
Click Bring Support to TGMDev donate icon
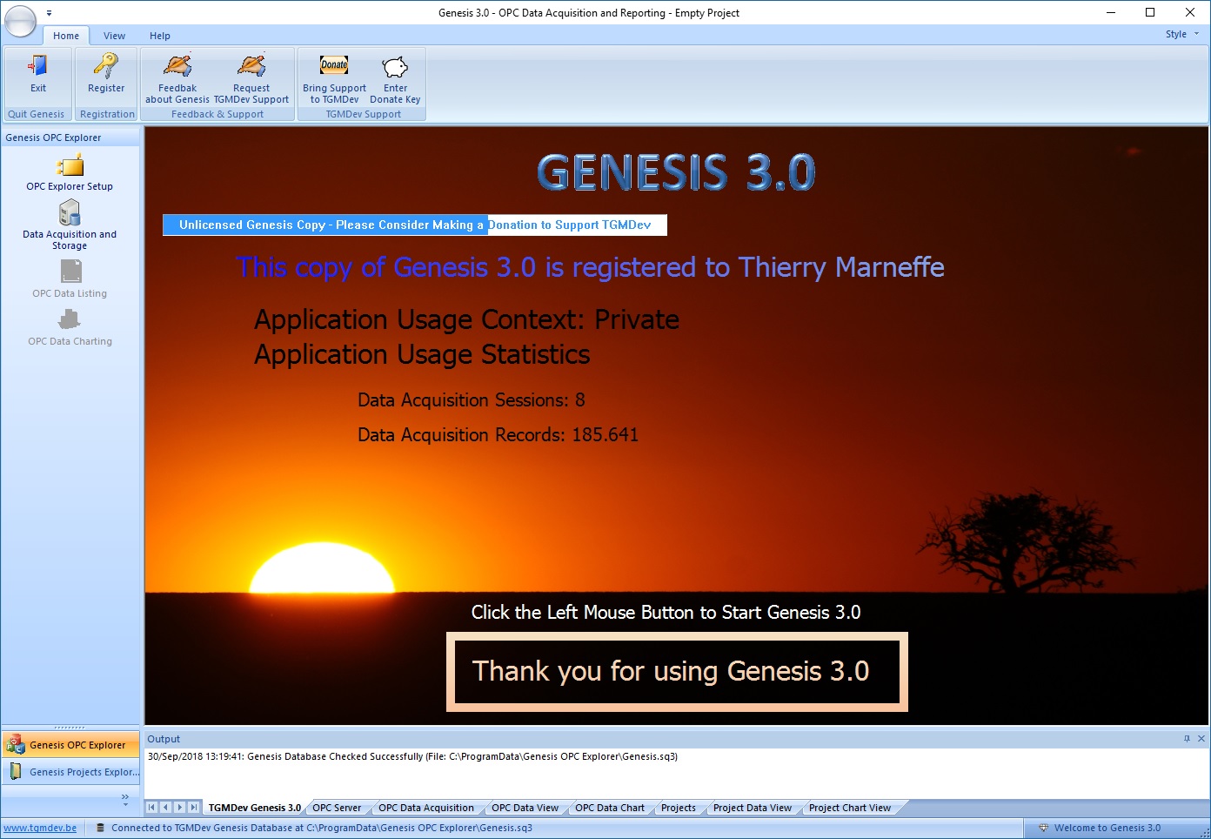(x=334, y=66)
